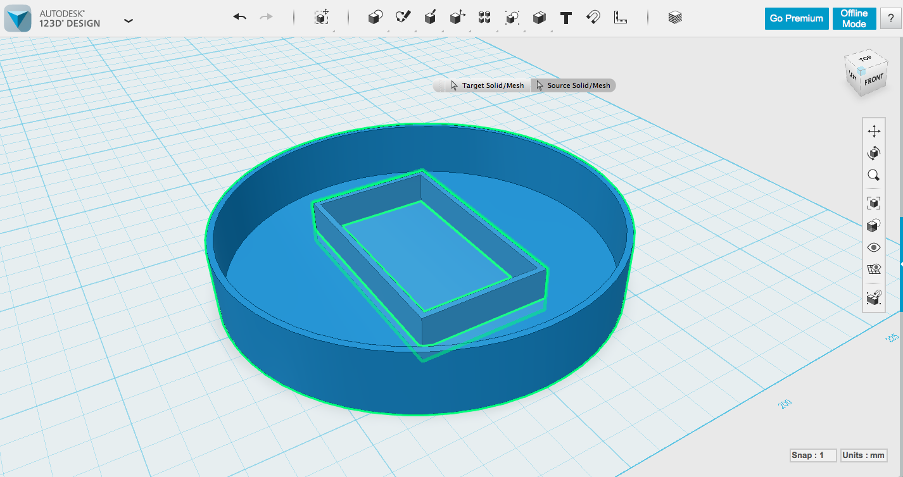Open the Materials tool in the navigation bar

point(674,18)
